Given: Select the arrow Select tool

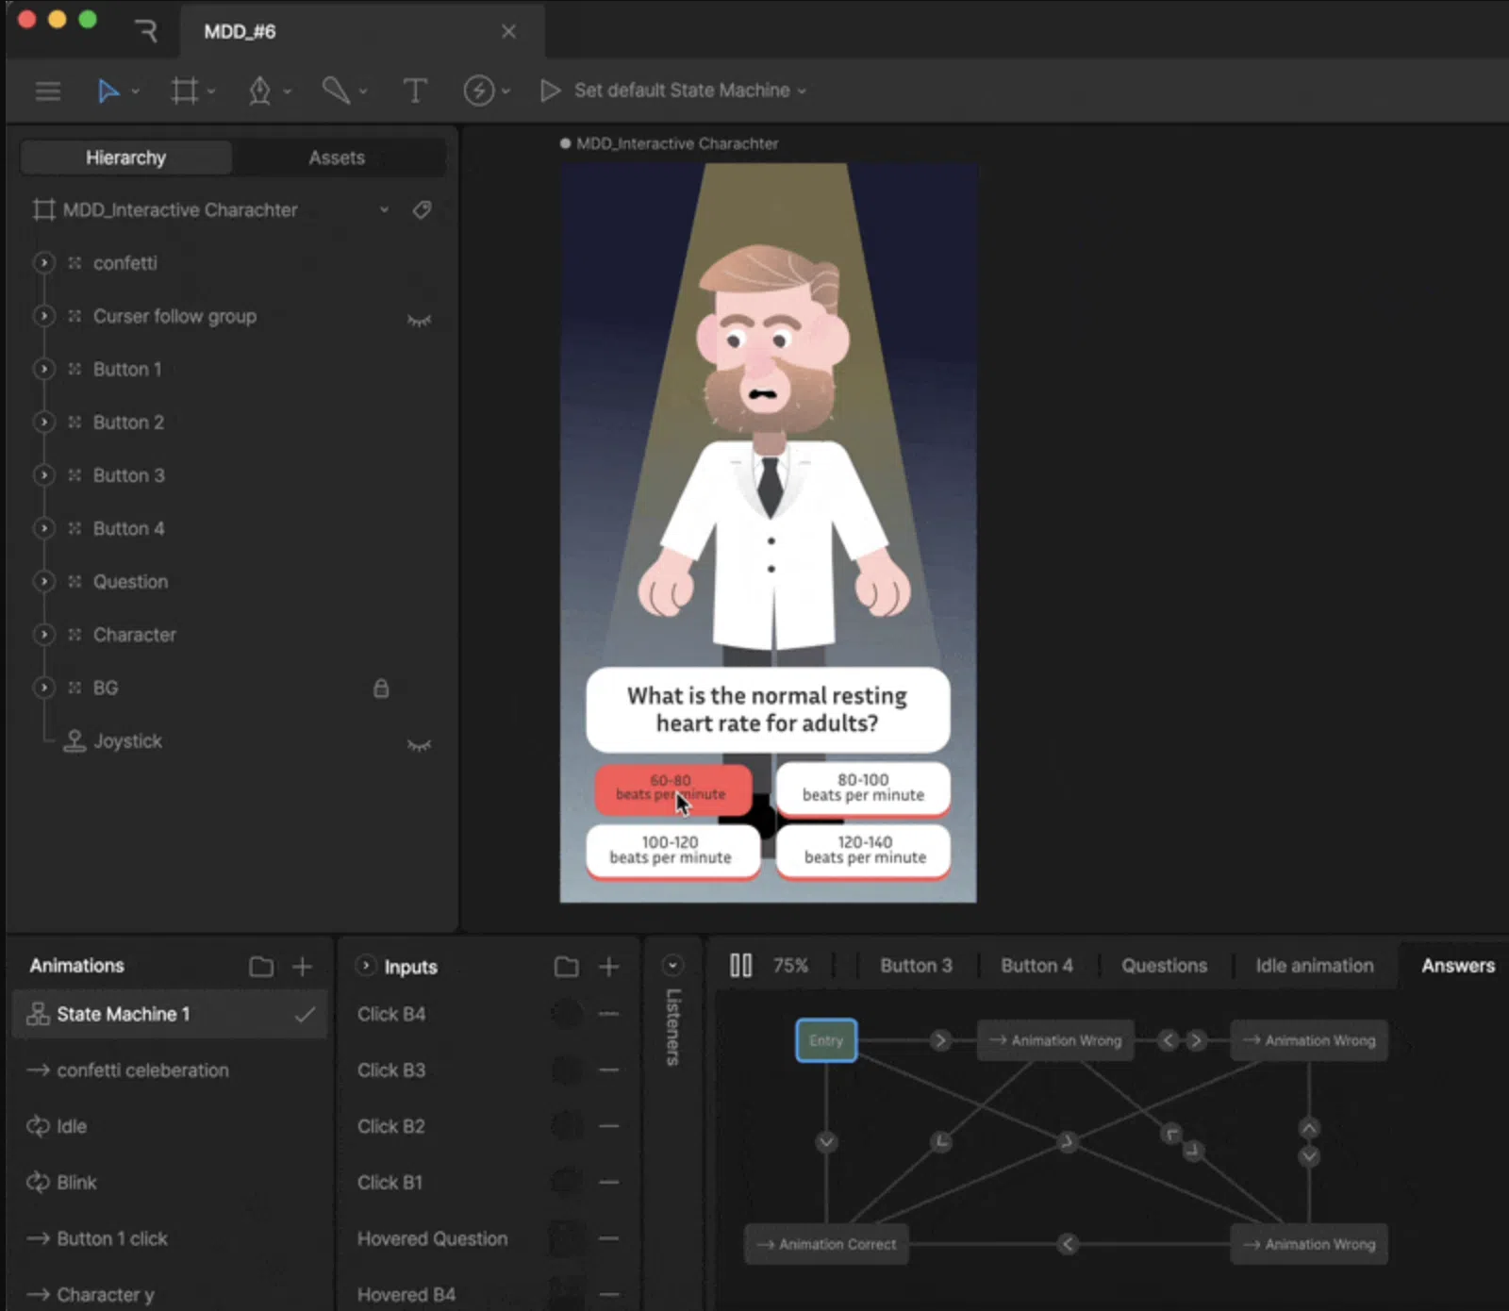Looking at the screenshot, I should (x=108, y=91).
